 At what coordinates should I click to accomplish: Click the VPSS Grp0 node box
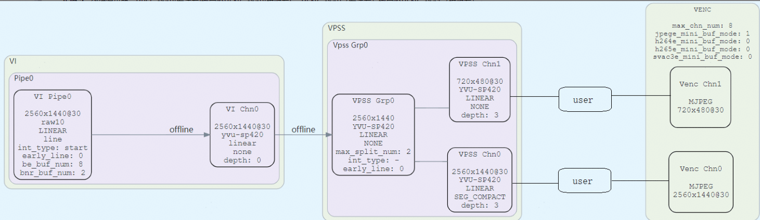coord(373,134)
